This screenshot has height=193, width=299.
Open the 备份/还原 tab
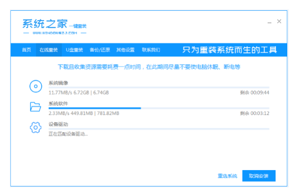[x=100, y=50]
